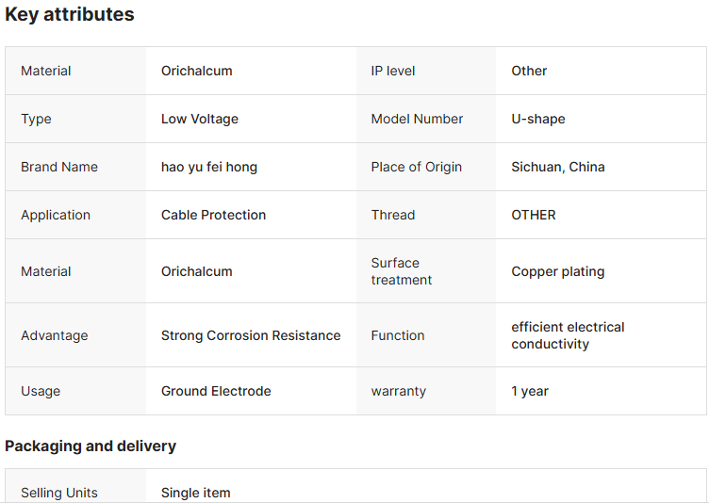
Task: Select the Single item selling units value
Action: coord(195,493)
